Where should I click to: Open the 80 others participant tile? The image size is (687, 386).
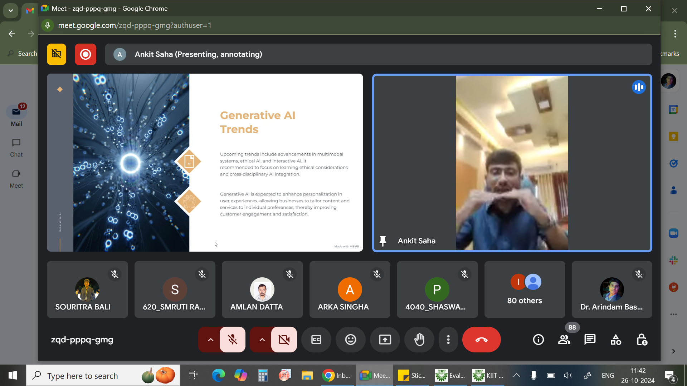click(525, 289)
